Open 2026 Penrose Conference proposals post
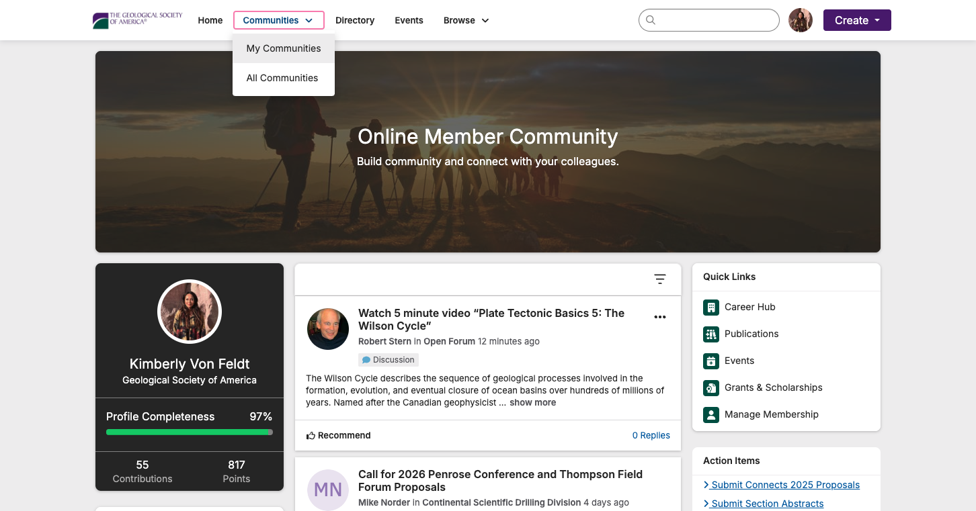 click(x=500, y=481)
